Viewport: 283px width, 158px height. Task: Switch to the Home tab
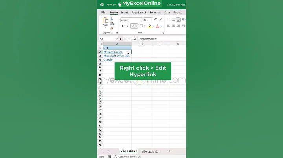[x=114, y=13]
